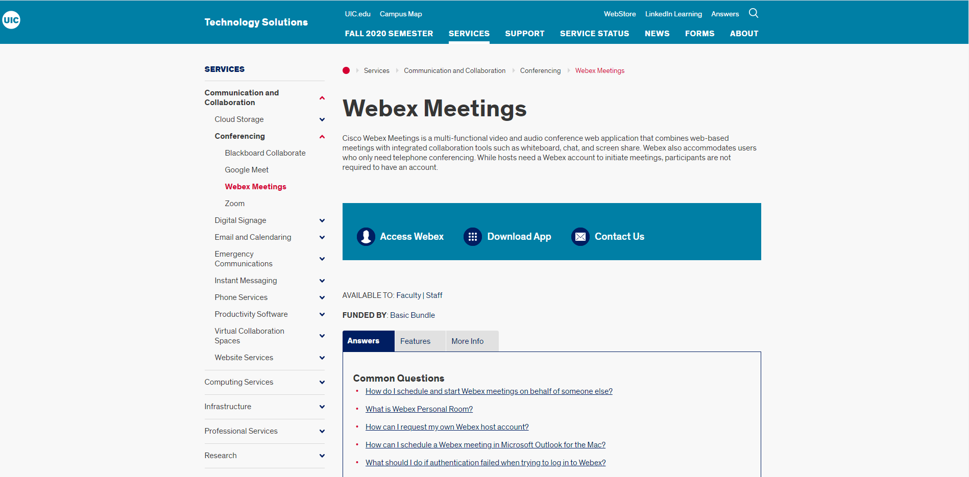Click Communication and Collaboration breadcrumb

coord(455,70)
